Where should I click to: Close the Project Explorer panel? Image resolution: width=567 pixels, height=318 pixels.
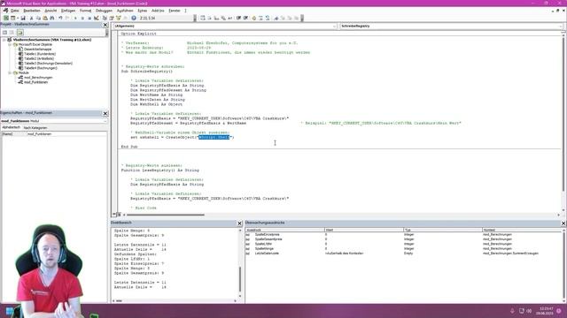[105, 25]
